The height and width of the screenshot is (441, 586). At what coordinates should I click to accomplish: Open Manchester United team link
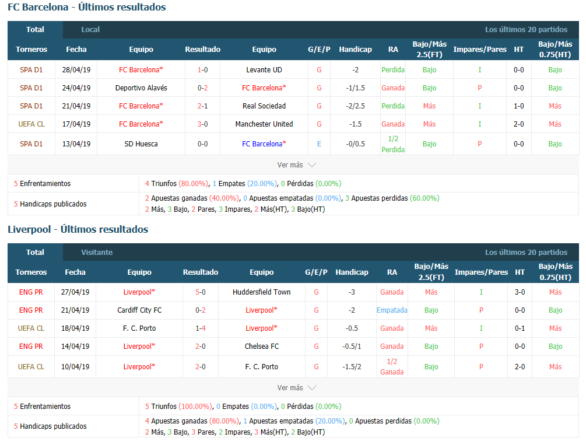click(264, 124)
